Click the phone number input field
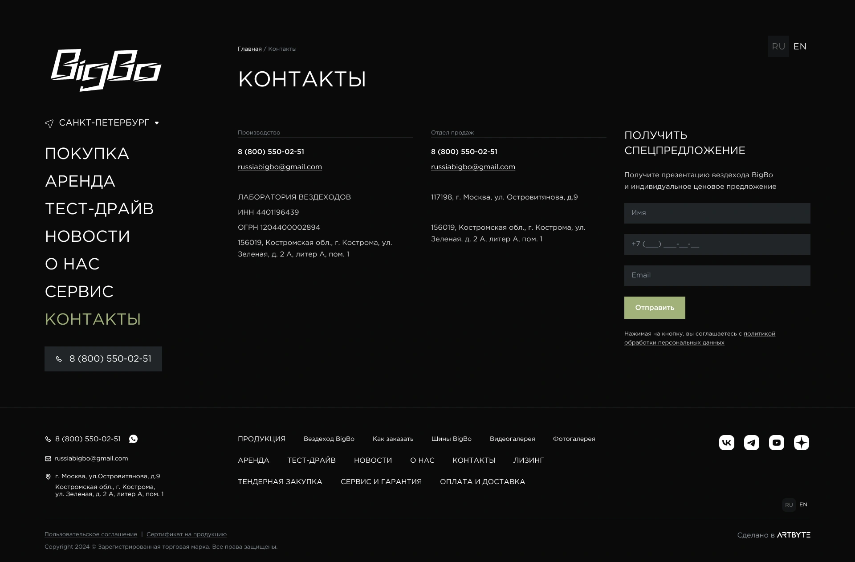 [717, 244]
